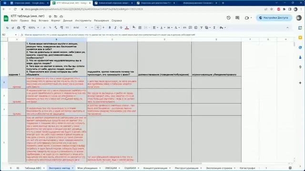Click the Настройки Доступа share button
305x171 pixels.
point(274,18)
